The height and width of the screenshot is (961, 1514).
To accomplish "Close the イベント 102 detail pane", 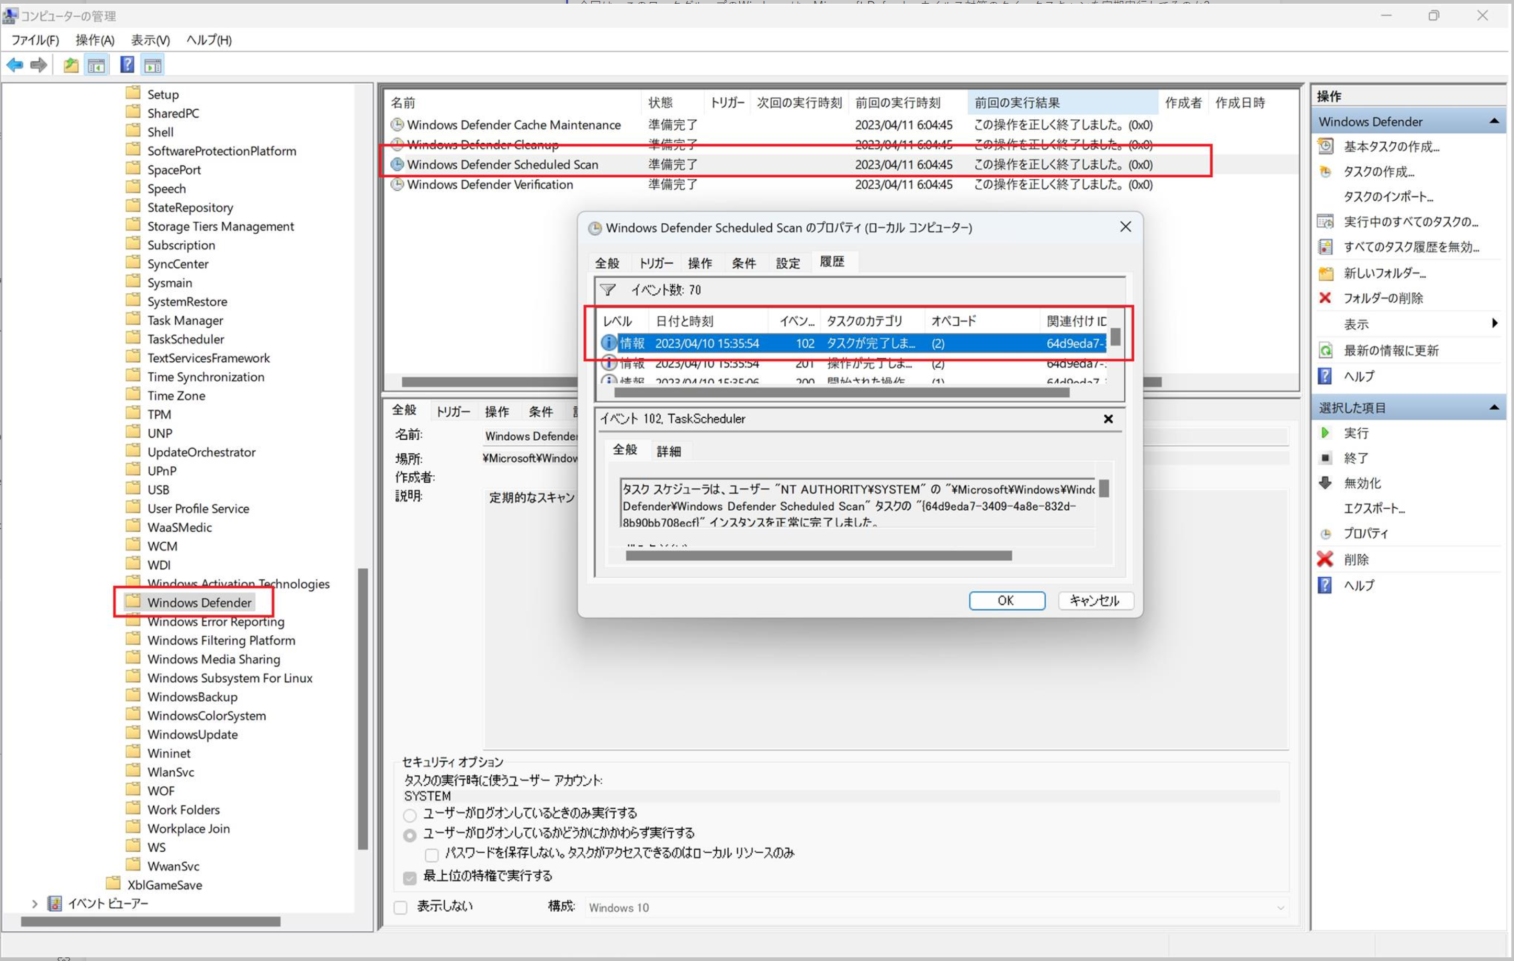I will click(x=1109, y=419).
